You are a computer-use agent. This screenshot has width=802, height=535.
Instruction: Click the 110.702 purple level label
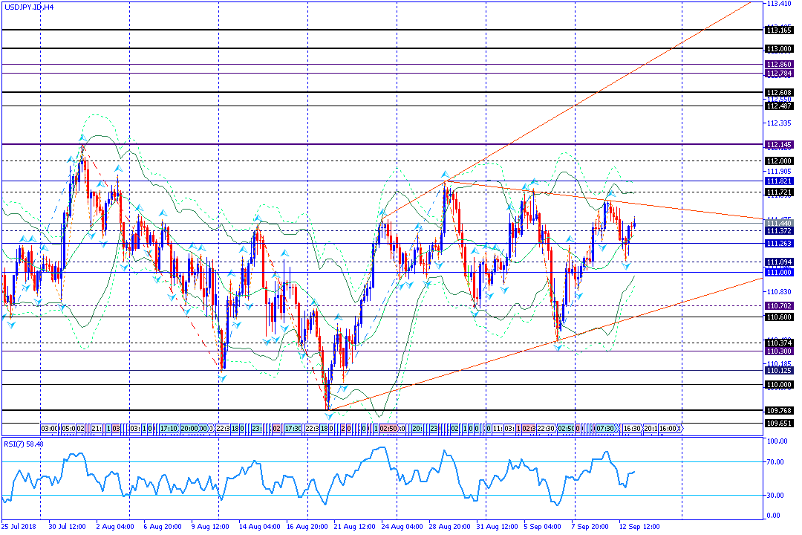point(778,305)
